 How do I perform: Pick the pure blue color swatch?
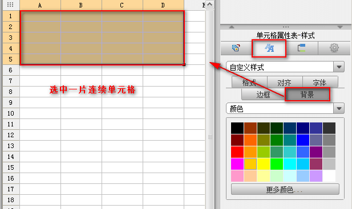click(302, 140)
